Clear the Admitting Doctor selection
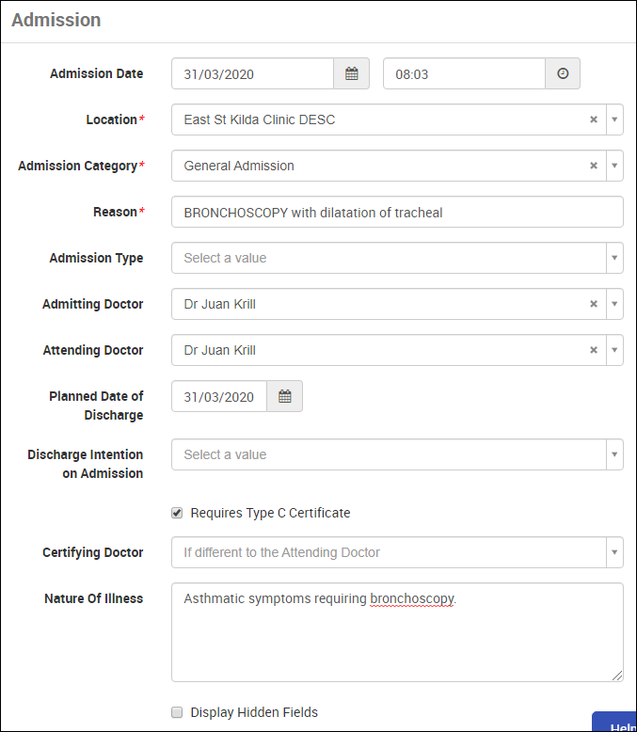This screenshot has height=732, width=637. point(593,304)
